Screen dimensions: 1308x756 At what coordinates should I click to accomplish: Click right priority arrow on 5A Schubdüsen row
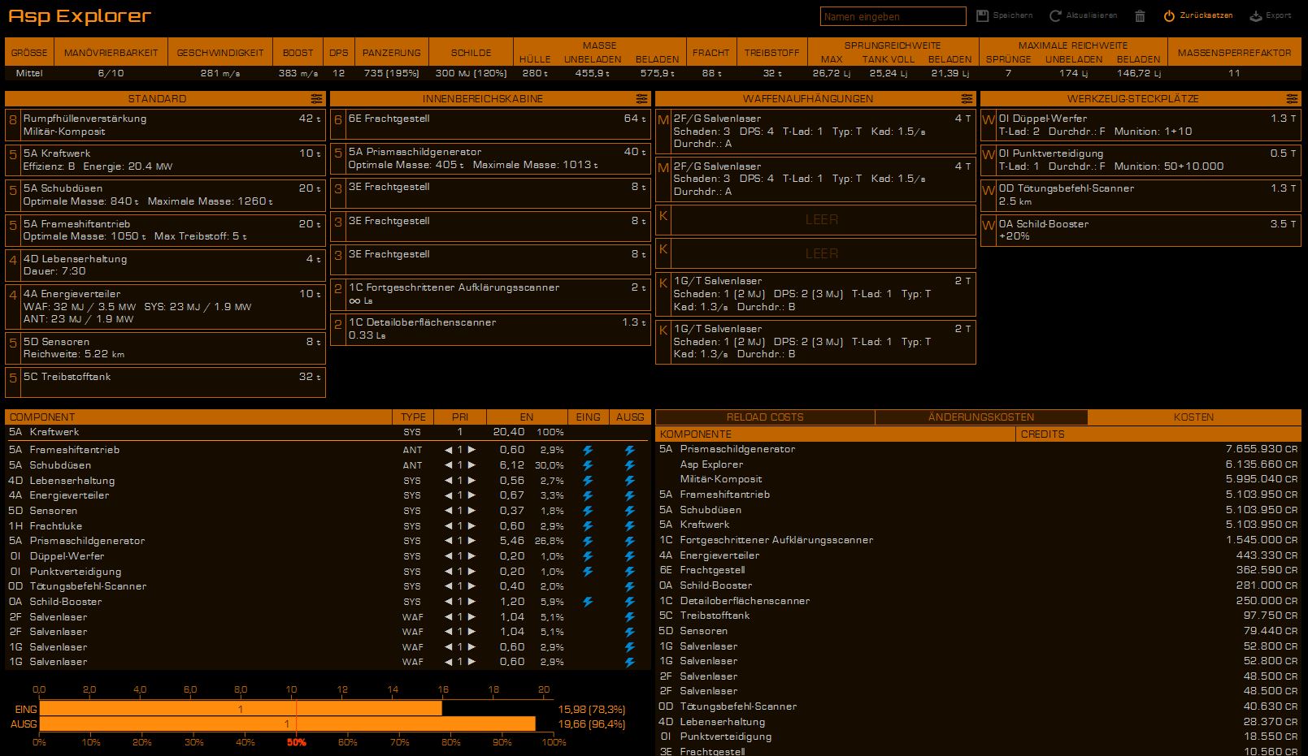pos(471,465)
